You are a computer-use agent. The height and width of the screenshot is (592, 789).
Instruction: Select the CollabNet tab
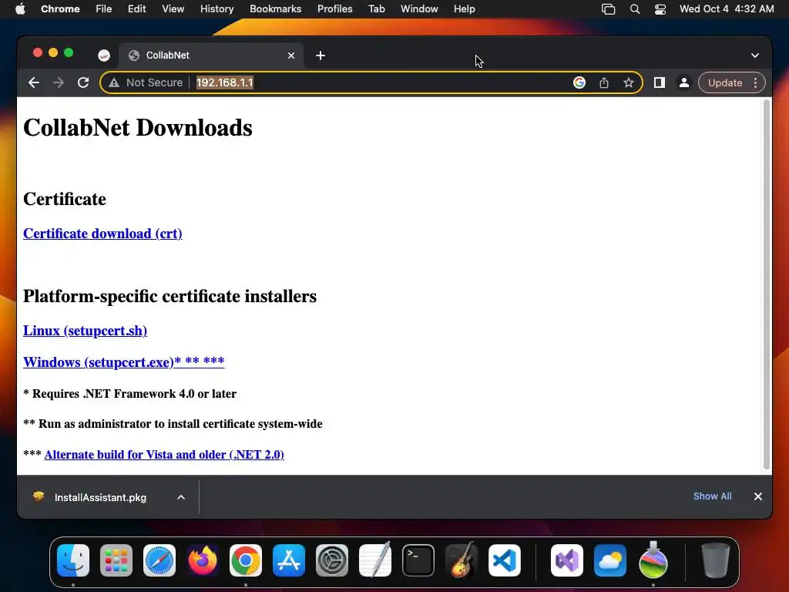[x=211, y=55]
